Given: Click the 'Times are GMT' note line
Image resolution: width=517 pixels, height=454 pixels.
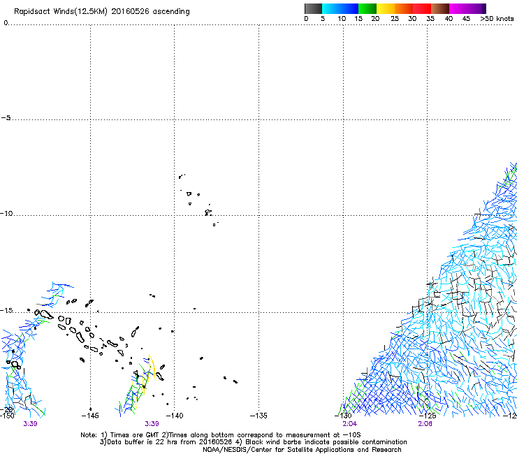Looking at the screenshot, I should pyautogui.click(x=220, y=435).
